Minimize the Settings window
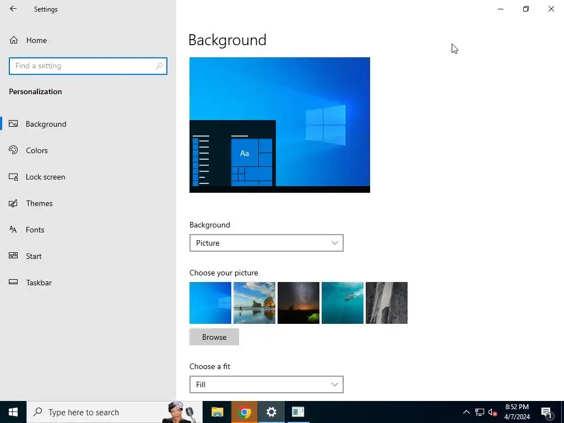Screen dimensions: 564x423 pos(501,9)
